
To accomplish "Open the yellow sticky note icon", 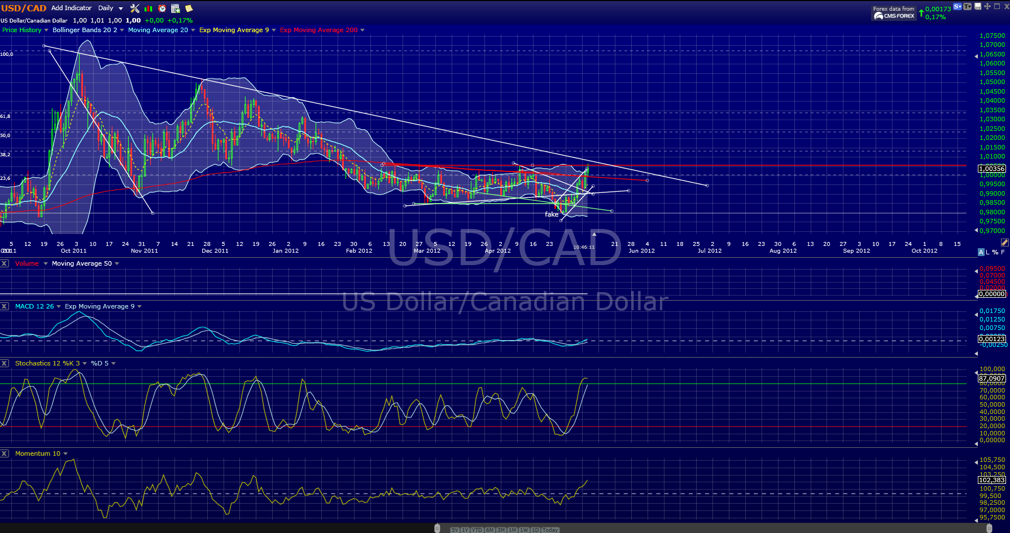I will pos(189,8).
